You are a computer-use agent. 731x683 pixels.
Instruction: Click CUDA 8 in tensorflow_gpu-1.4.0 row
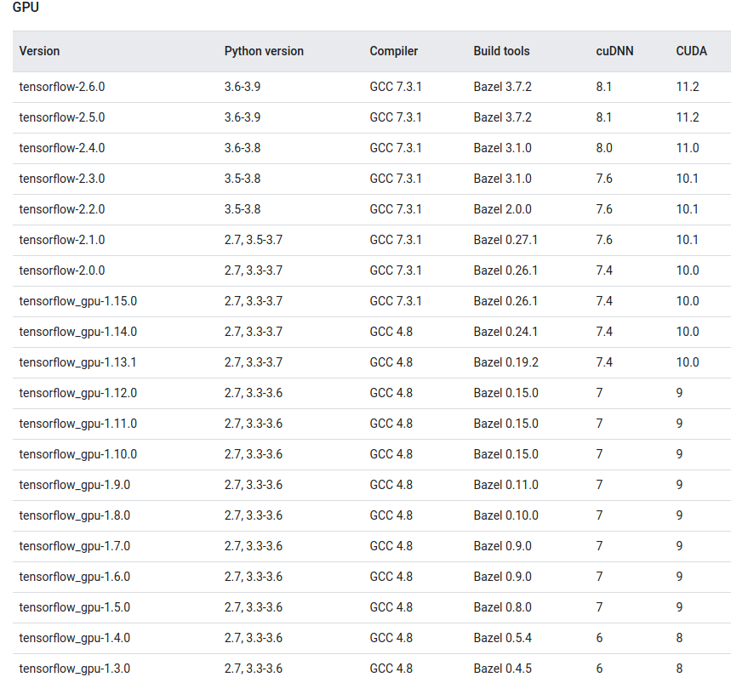click(x=679, y=638)
